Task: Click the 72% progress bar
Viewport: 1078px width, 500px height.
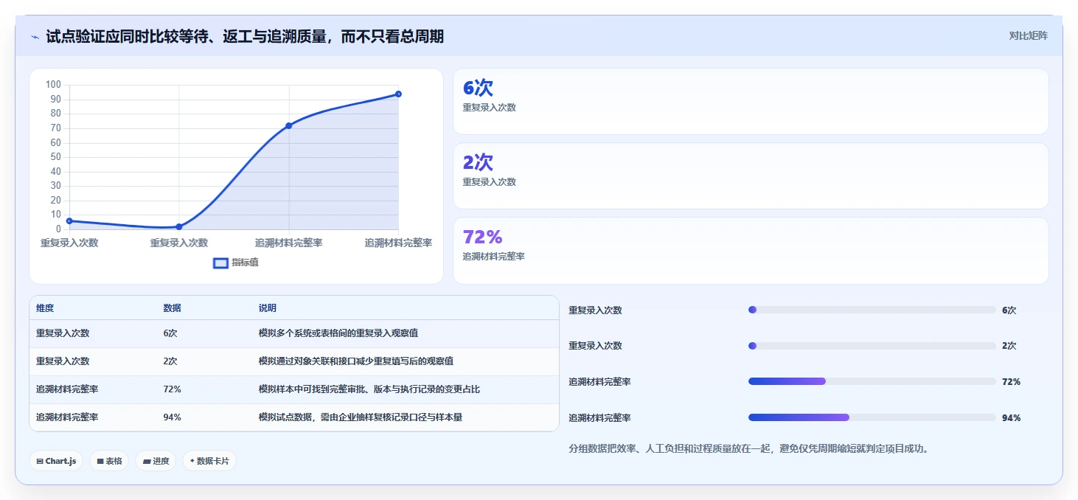Action: tap(872, 381)
